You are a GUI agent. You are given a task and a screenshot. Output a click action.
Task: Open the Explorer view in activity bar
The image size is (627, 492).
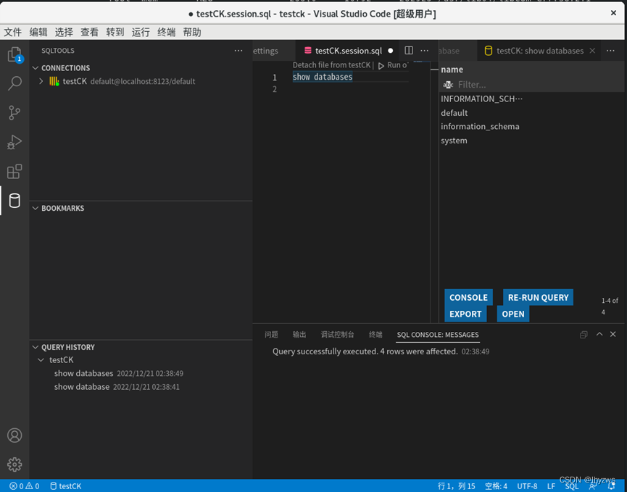pos(14,54)
